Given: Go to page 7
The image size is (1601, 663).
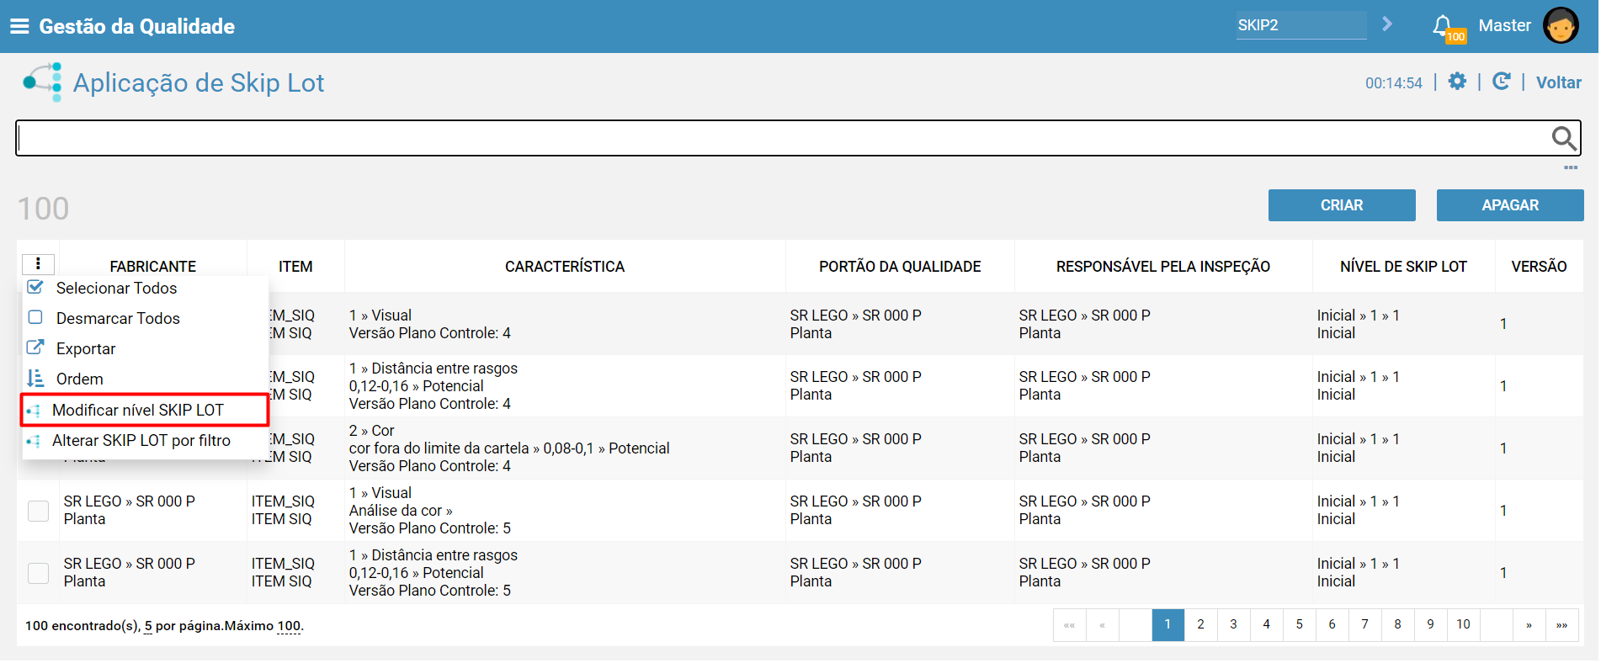Looking at the screenshot, I should [1364, 624].
